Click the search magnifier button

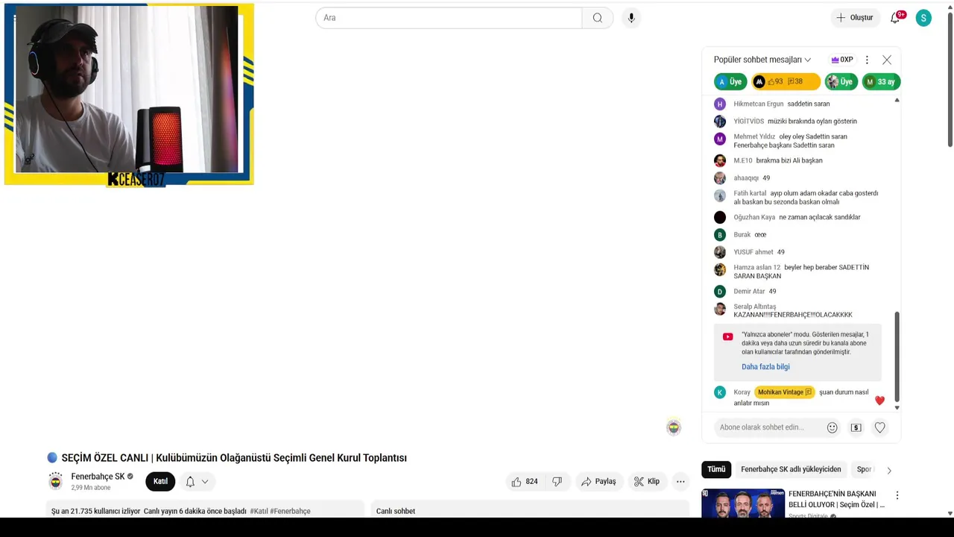tap(598, 18)
